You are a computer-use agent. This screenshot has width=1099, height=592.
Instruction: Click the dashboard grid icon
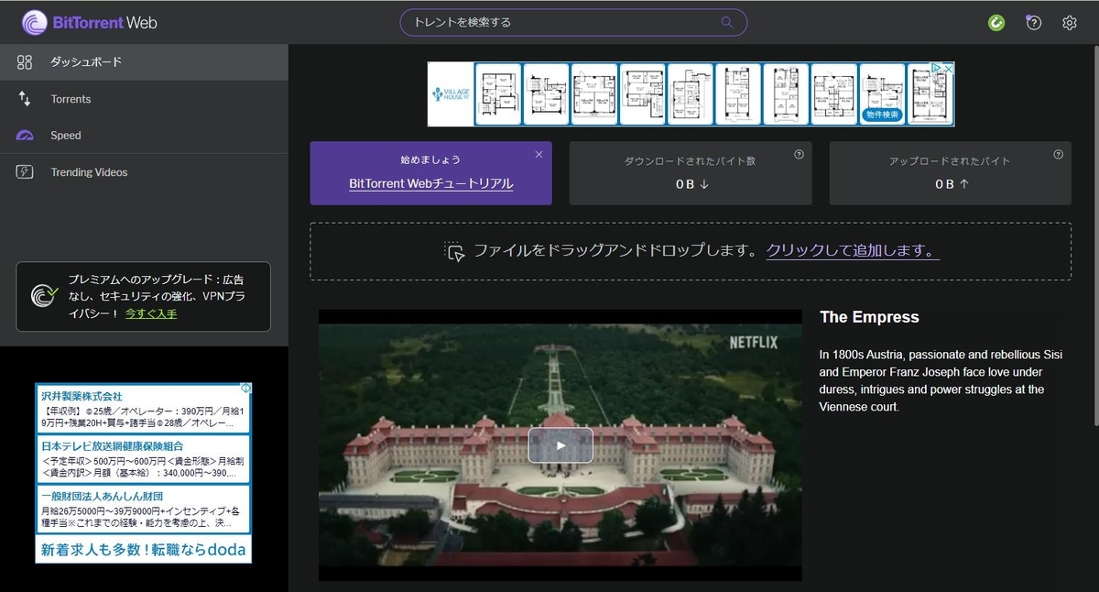25,62
